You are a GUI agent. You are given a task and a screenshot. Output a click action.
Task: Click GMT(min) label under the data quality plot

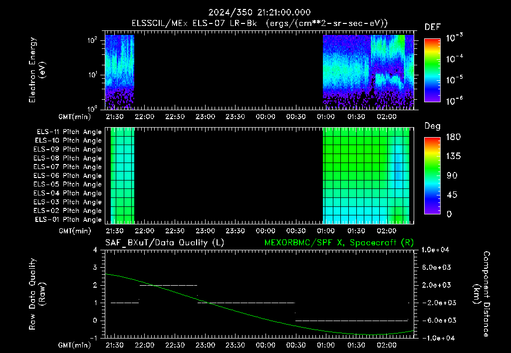pos(74,345)
